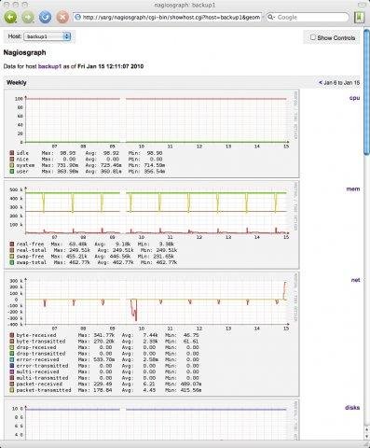Click the byte-transmitted legend label
Viewport: 370px width, 448px height.
pos(41,342)
